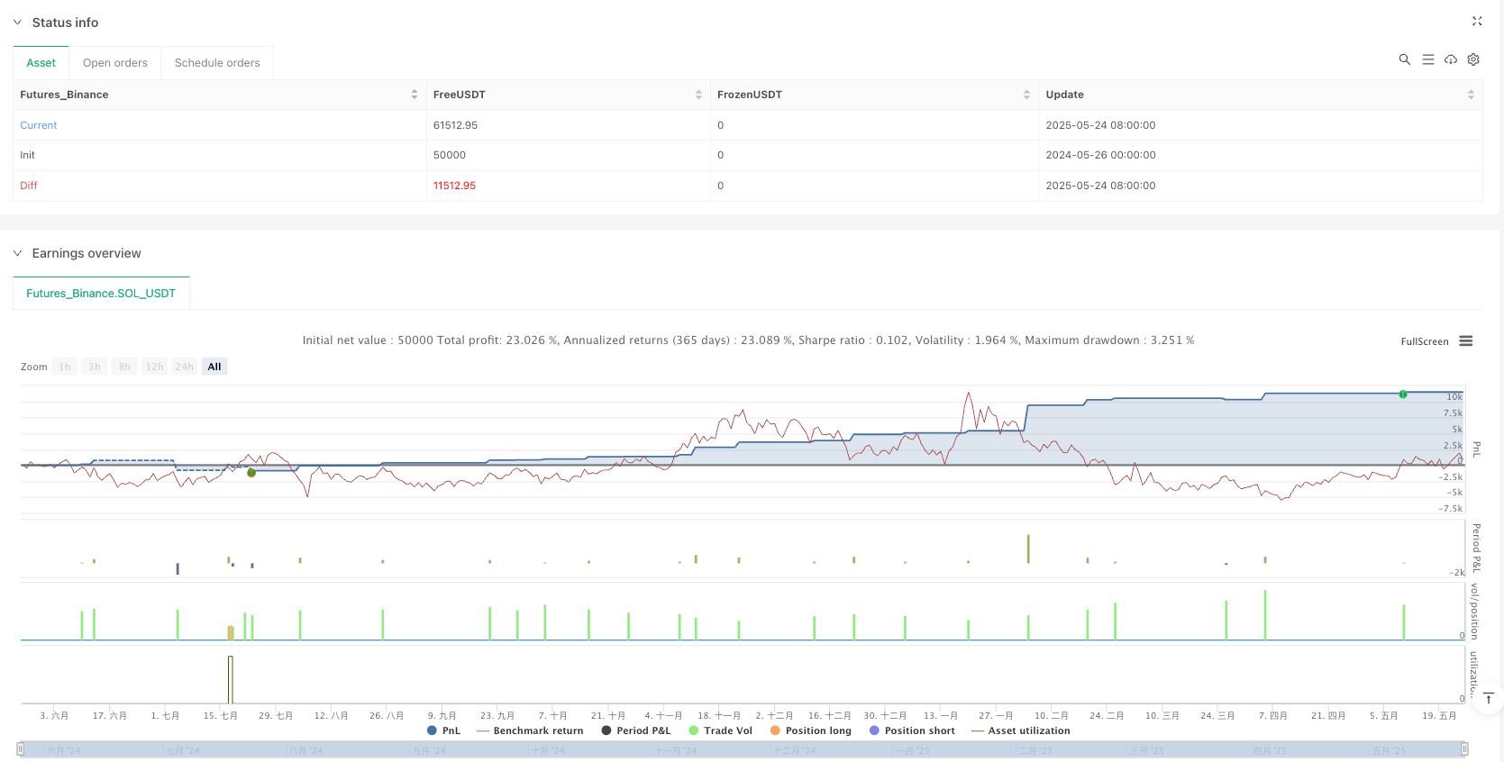Switch to the Open orders tab

click(x=114, y=63)
